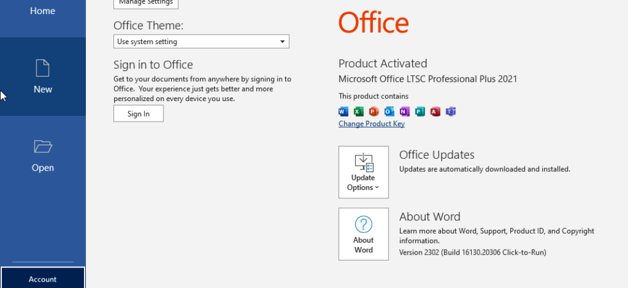
Task: Expand the Update Options menu button
Action: [364, 172]
